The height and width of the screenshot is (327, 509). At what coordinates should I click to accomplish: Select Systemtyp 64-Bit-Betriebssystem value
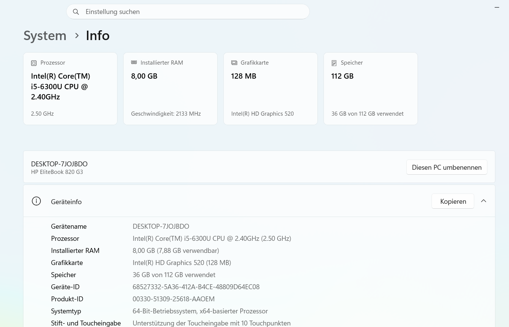point(200,311)
